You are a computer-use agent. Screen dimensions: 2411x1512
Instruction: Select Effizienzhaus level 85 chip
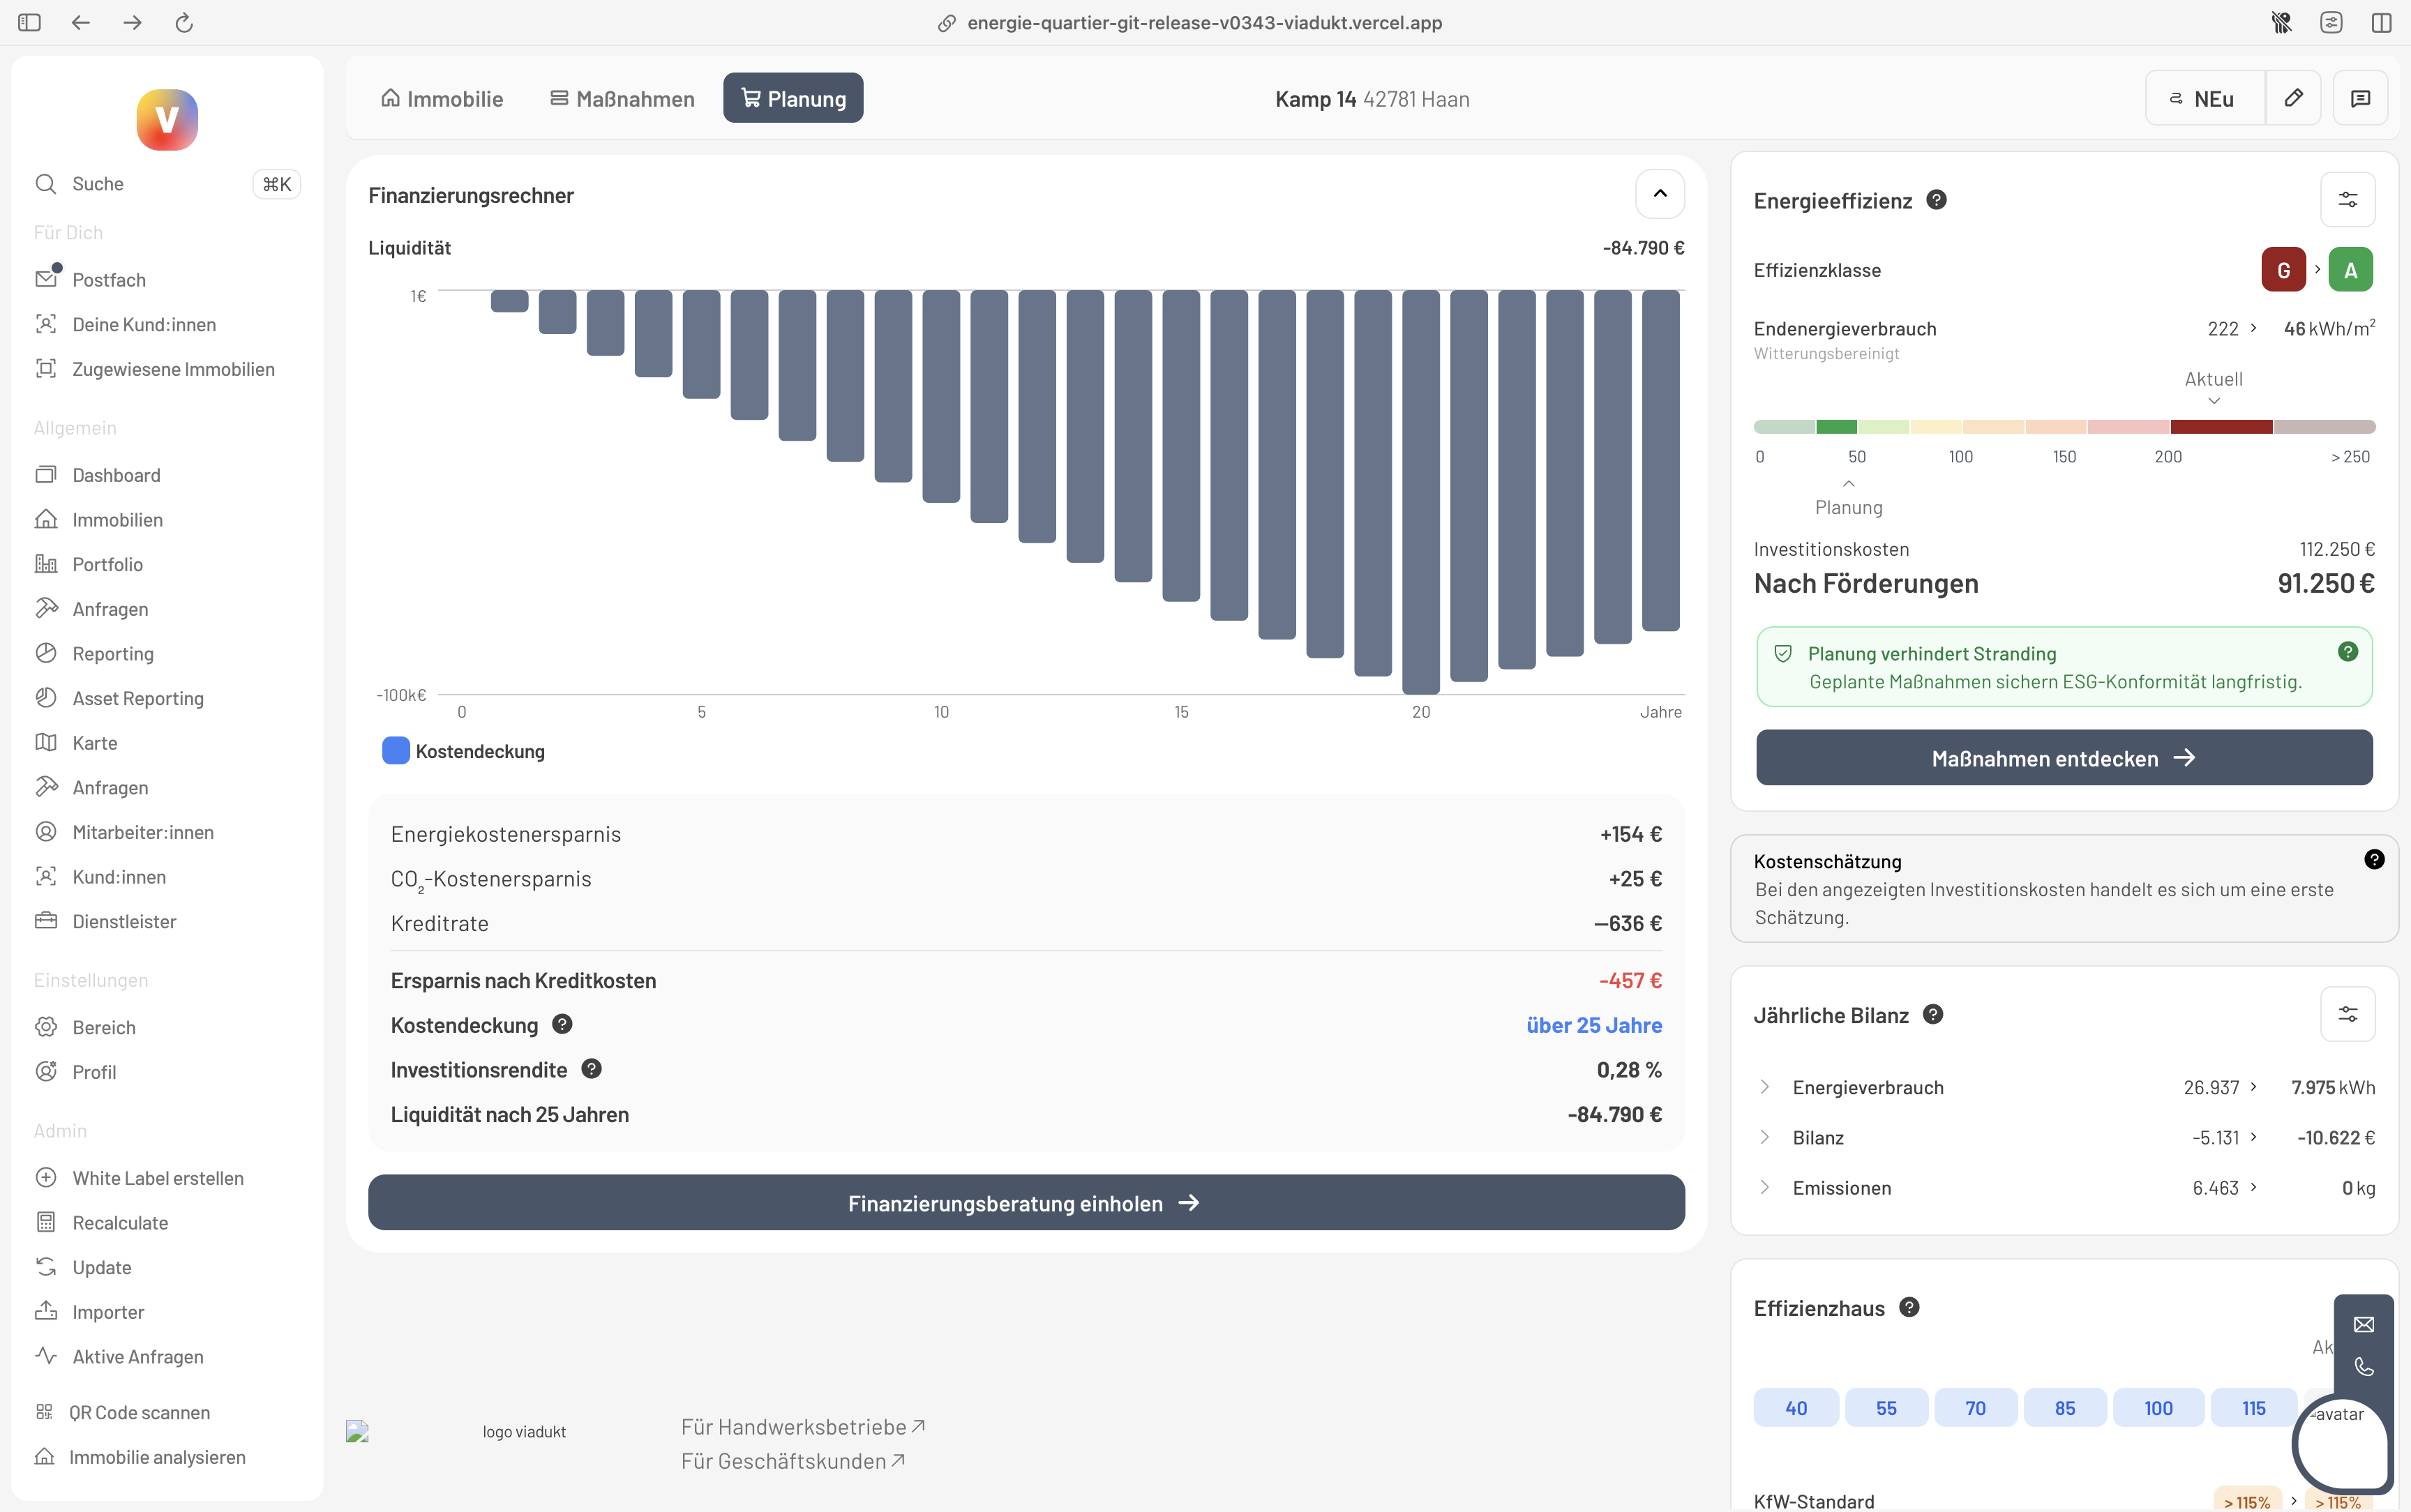point(2064,1408)
